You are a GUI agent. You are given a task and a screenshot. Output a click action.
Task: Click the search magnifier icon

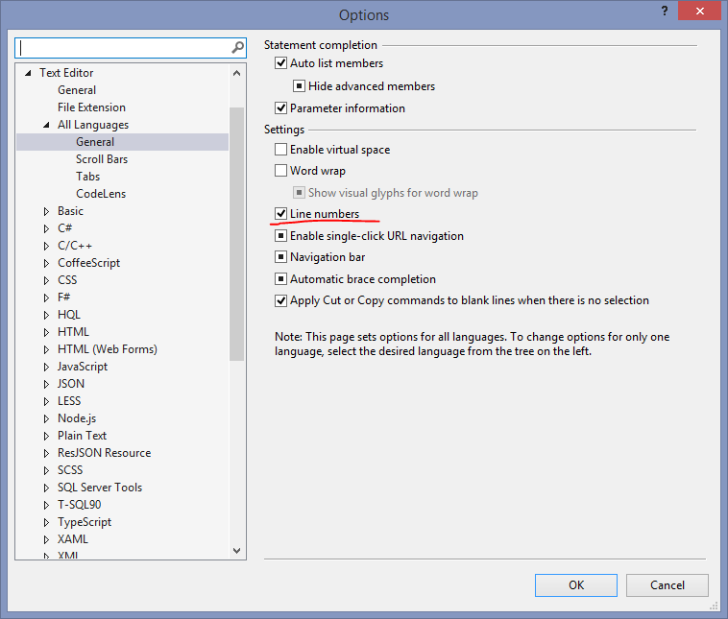pyautogui.click(x=237, y=47)
